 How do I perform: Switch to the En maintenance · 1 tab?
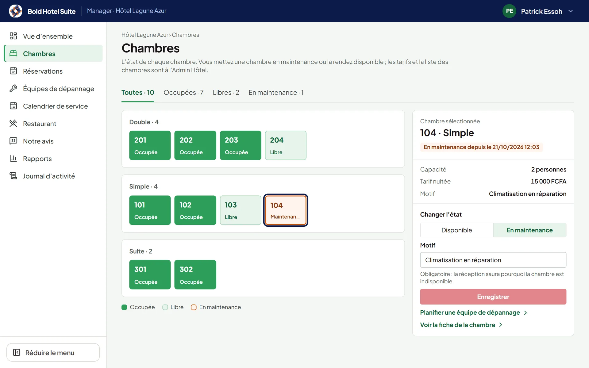click(276, 92)
